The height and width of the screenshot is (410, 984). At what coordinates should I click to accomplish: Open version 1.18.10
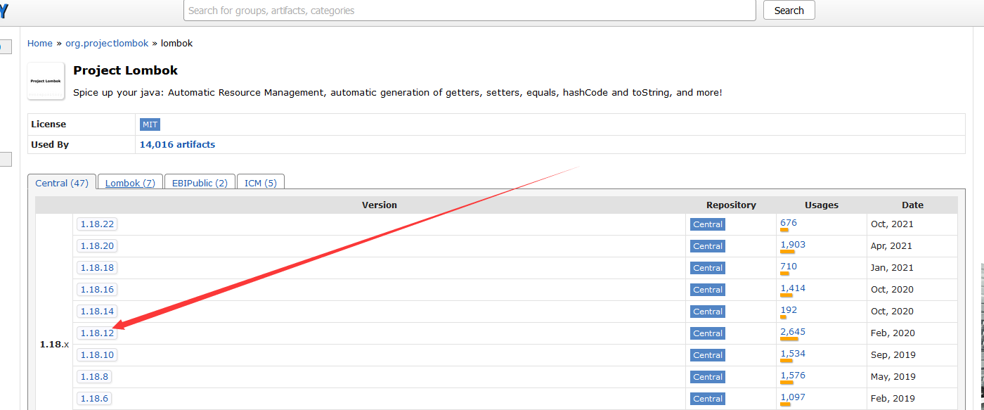tap(97, 355)
